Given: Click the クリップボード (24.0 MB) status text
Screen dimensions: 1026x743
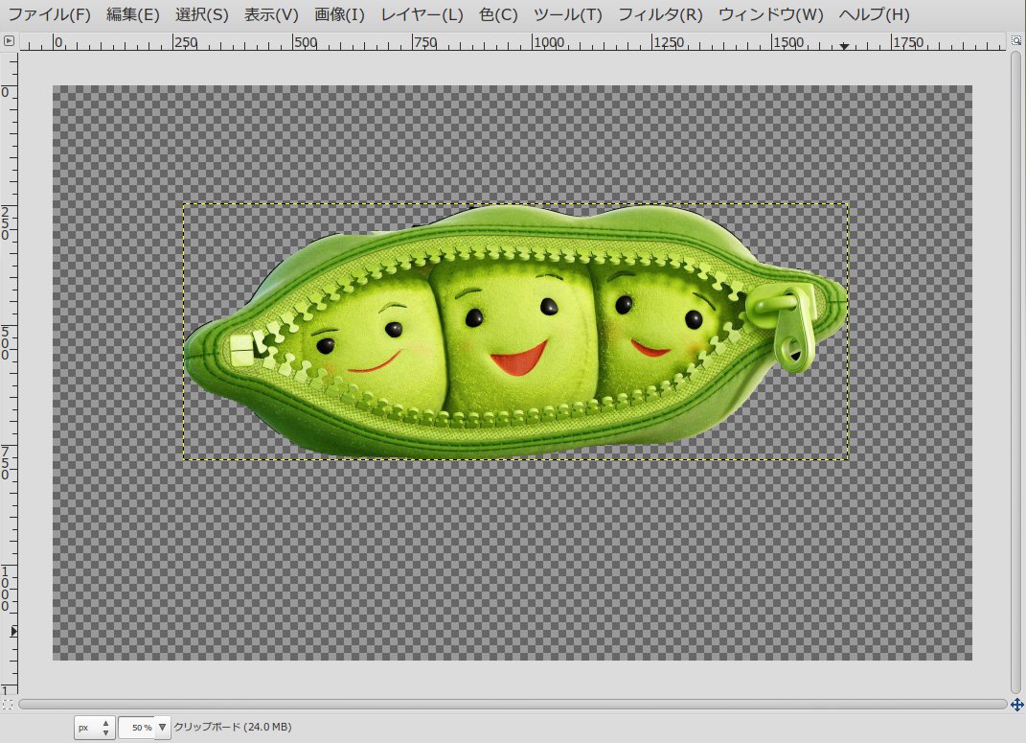Looking at the screenshot, I should tap(233, 727).
